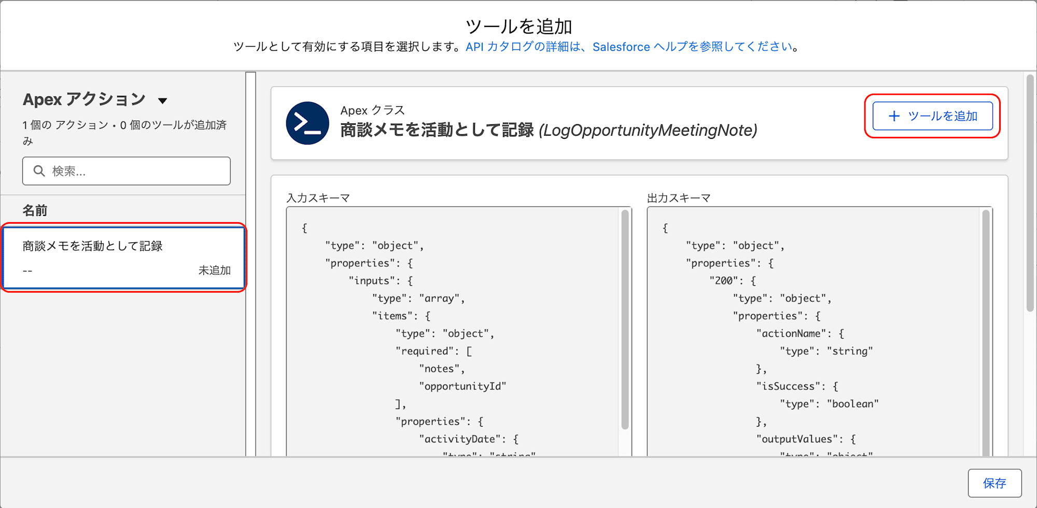Click the left panel divider scrollbar
This screenshot has height=508, width=1037.
(x=251, y=264)
